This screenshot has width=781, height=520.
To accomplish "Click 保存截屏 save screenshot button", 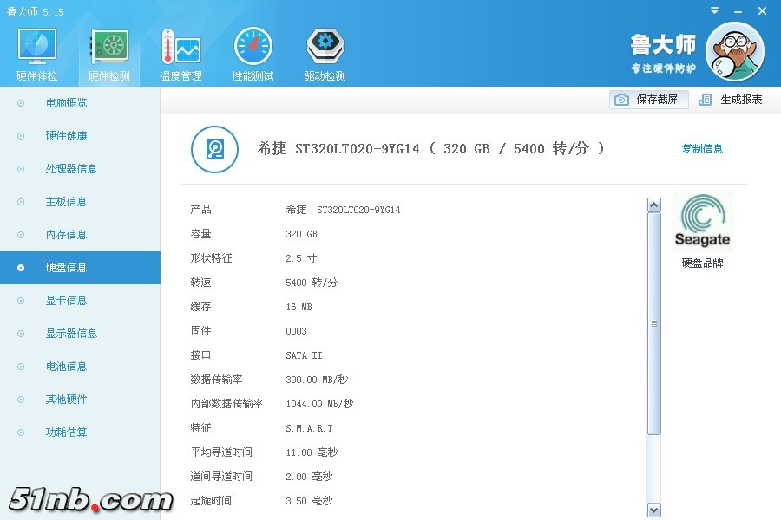I will (649, 100).
